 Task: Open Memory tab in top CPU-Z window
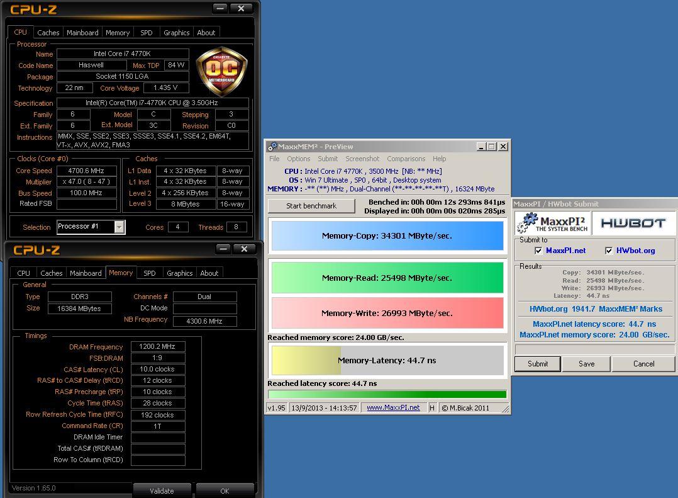(117, 33)
